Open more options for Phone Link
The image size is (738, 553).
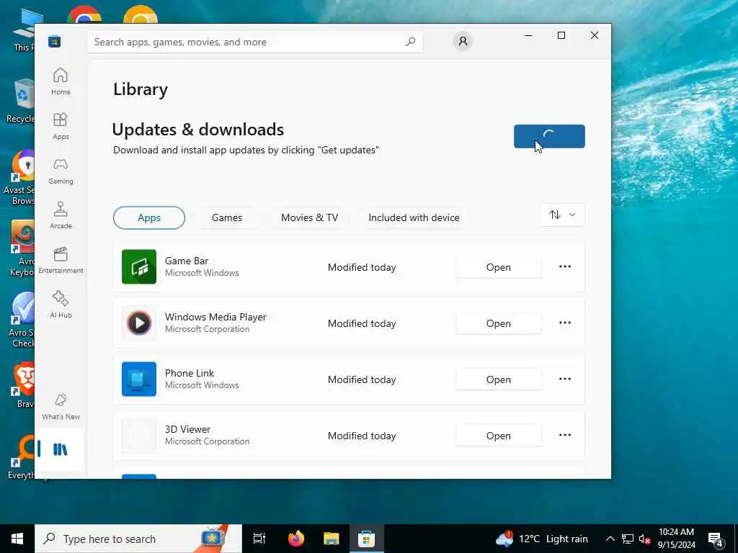[x=565, y=379]
